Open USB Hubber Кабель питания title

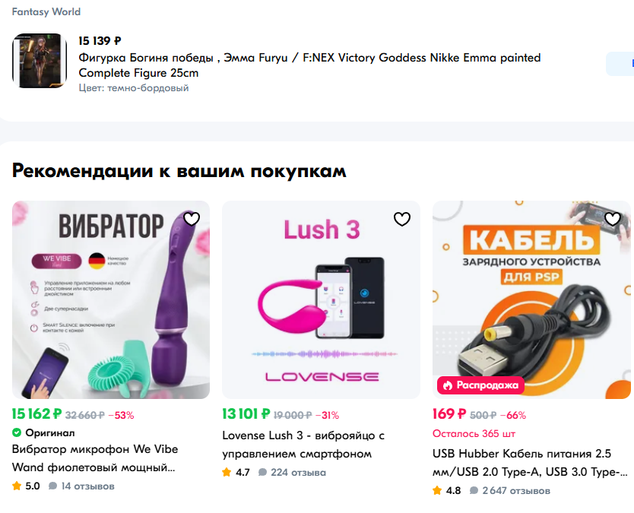tap(530, 463)
